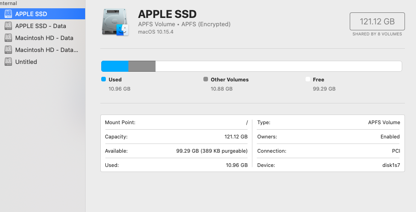Screen dimensions: 416x212
Task: Click the gray Other Volumes legend swatch
Action: coord(206,79)
